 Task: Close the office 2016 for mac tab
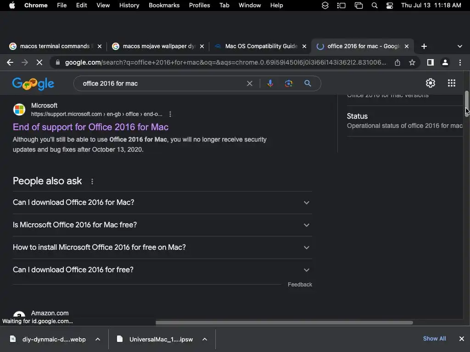tap(407, 46)
